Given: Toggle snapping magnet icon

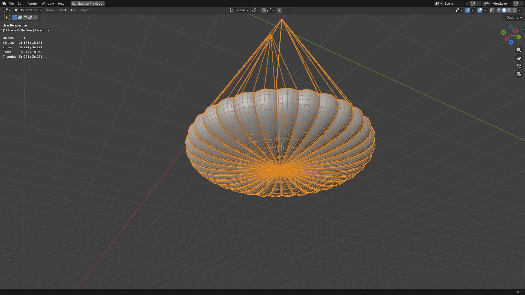Looking at the screenshot, I should pos(264,10).
